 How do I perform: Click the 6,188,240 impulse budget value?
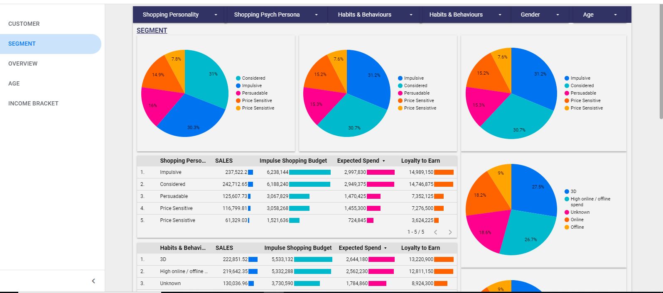(x=277, y=184)
